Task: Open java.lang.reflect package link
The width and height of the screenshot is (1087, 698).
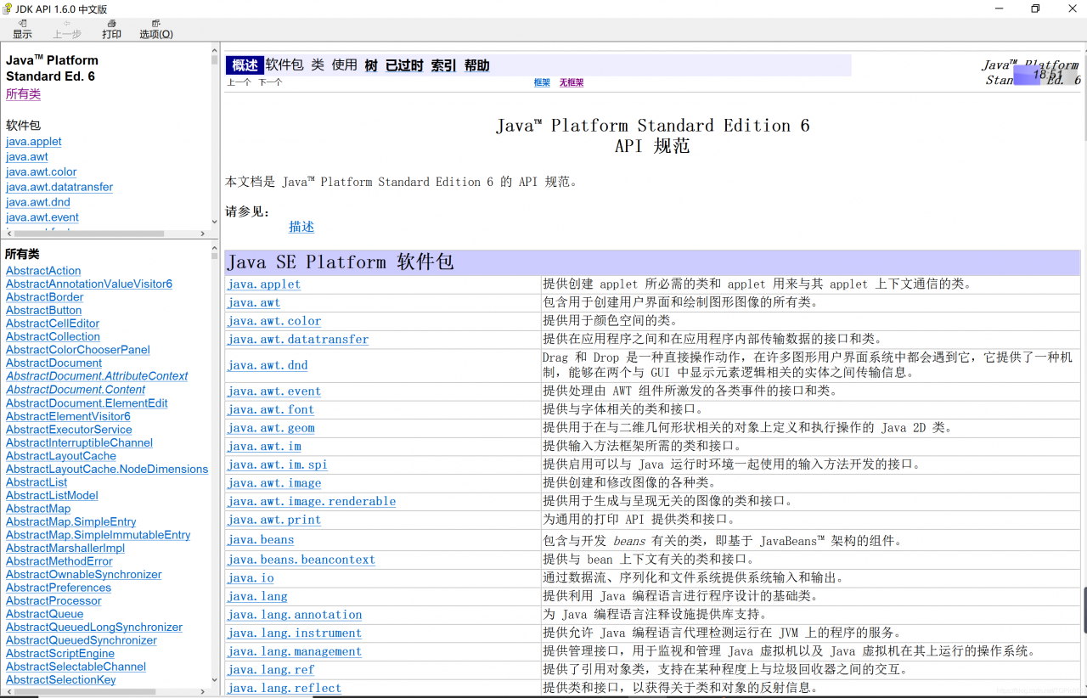Action: click(x=284, y=688)
